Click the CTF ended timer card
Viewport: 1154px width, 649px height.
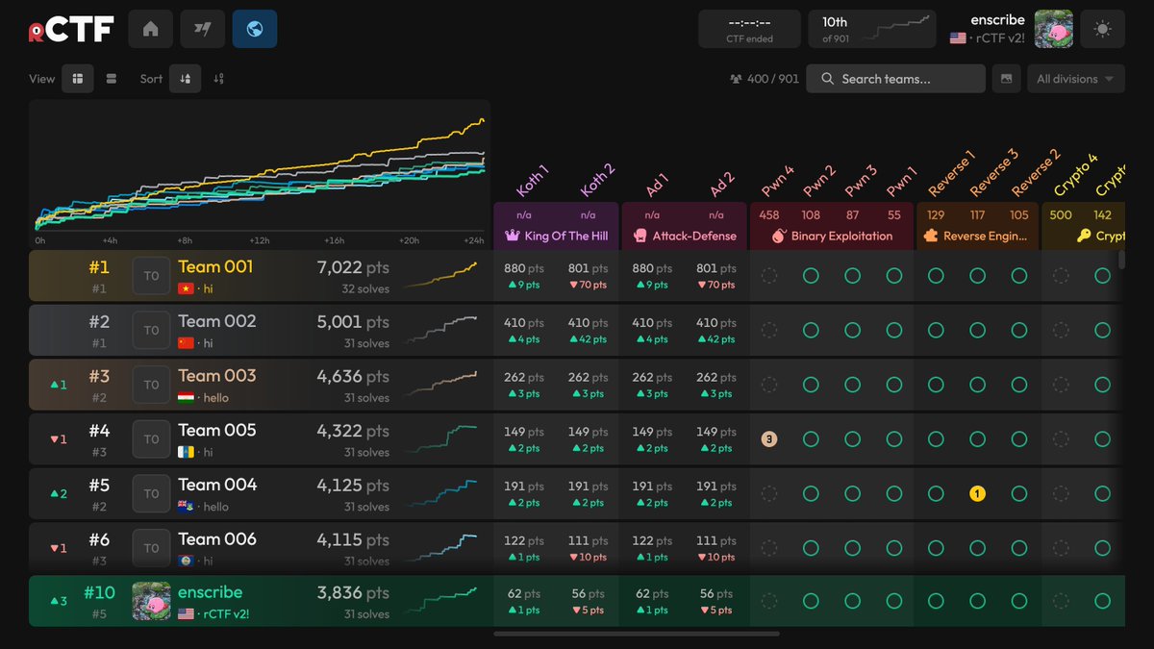coord(749,30)
